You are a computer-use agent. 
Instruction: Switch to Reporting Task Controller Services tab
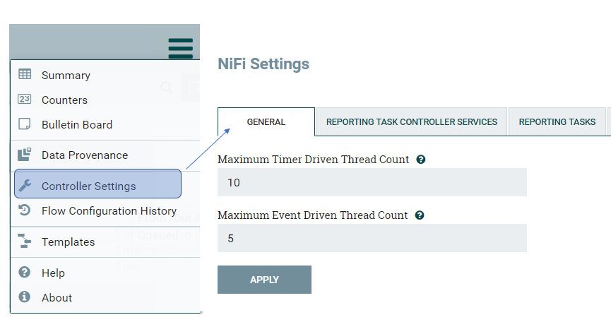click(x=412, y=122)
